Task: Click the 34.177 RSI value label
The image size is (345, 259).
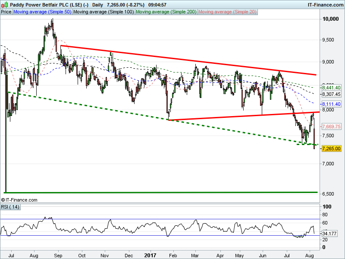Action: tap(329, 234)
